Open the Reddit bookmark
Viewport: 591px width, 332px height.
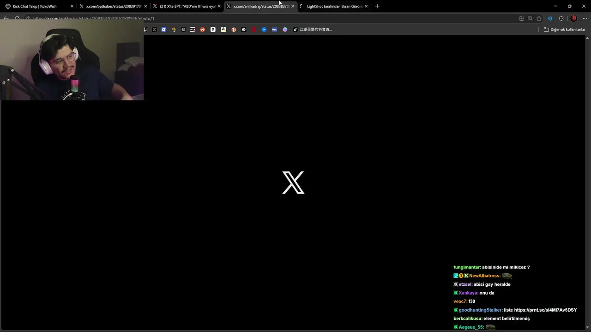202,30
